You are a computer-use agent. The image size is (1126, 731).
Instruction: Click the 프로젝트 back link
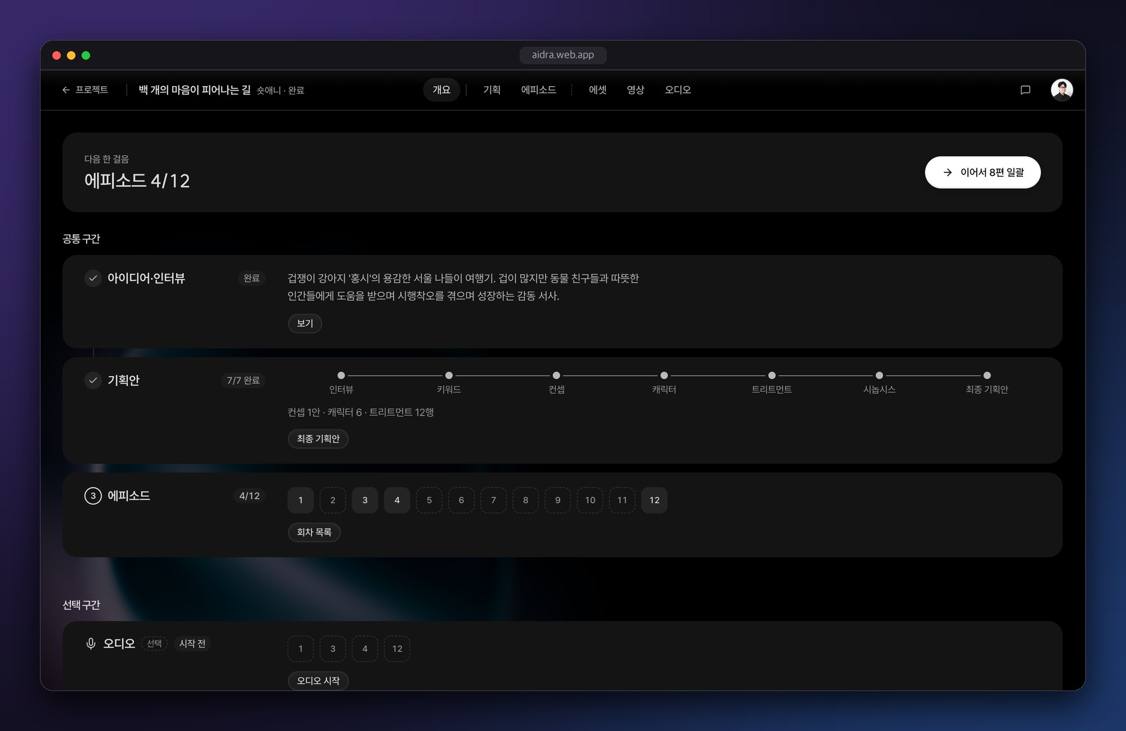click(85, 90)
